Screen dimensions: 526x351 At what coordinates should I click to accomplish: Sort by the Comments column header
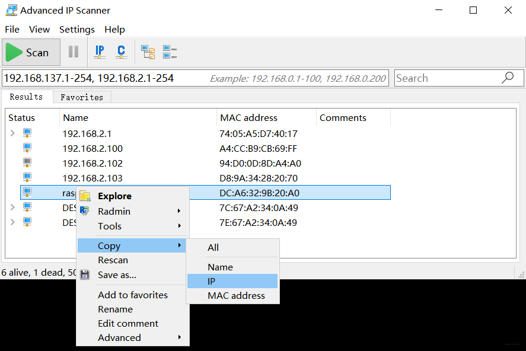(x=353, y=117)
